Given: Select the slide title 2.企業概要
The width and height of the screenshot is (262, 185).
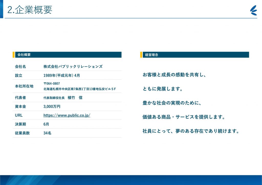Looking at the screenshot, I should [30, 10].
